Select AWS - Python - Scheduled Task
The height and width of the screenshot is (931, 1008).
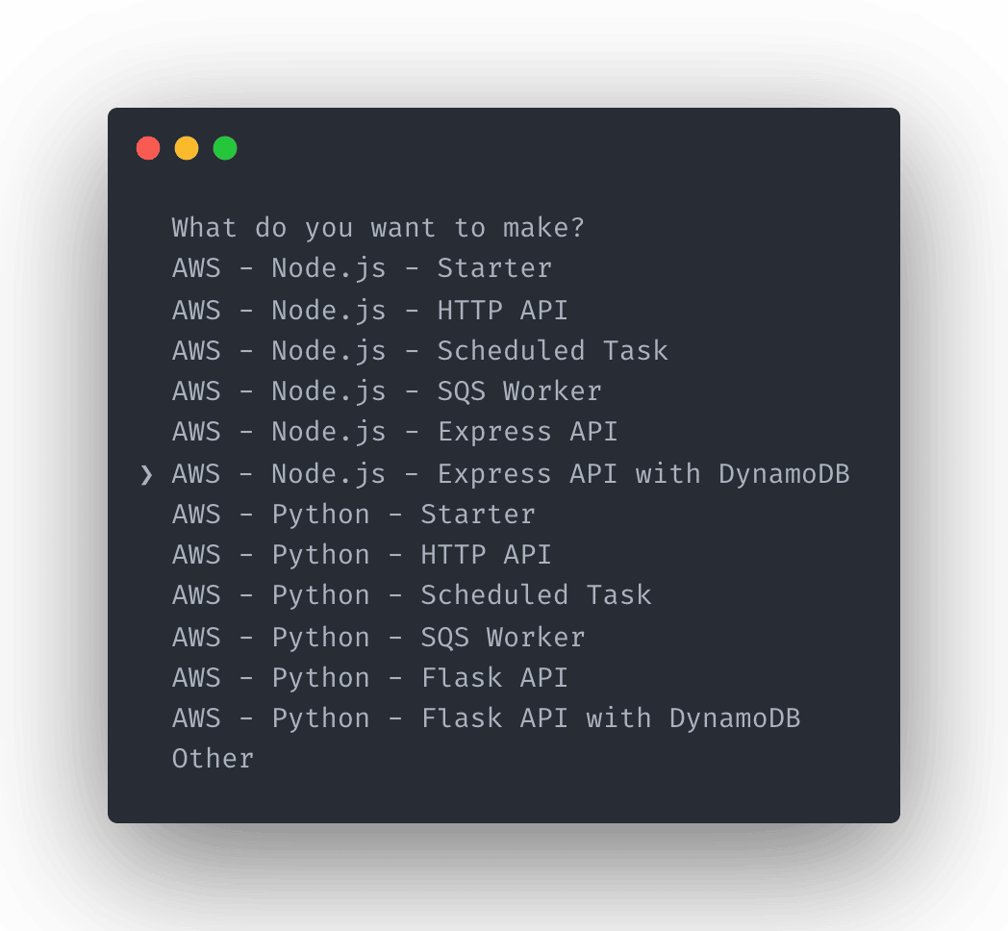pos(412,596)
